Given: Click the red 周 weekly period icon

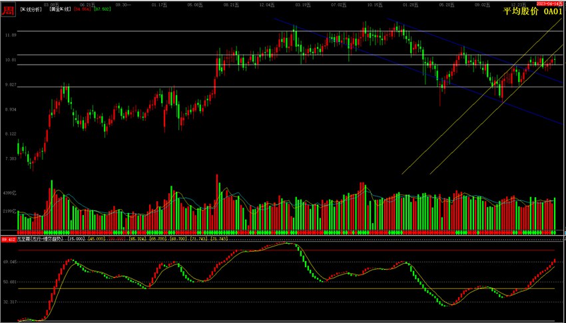Looking at the screenshot, I should (x=8, y=10).
